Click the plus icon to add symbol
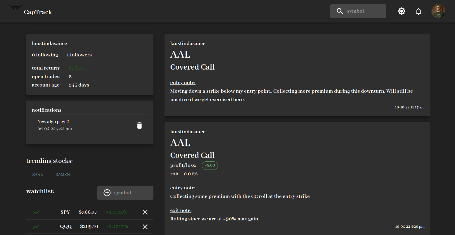The width and height of the screenshot is (455, 235). (x=107, y=193)
